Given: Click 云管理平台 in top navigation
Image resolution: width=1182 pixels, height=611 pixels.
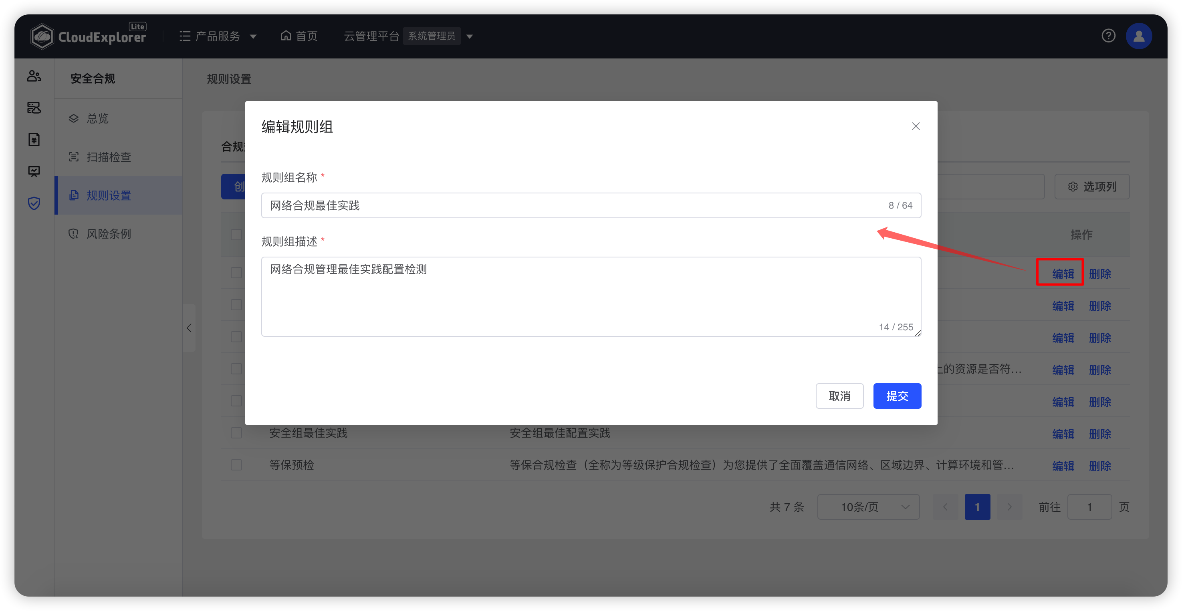Looking at the screenshot, I should pos(372,36).
